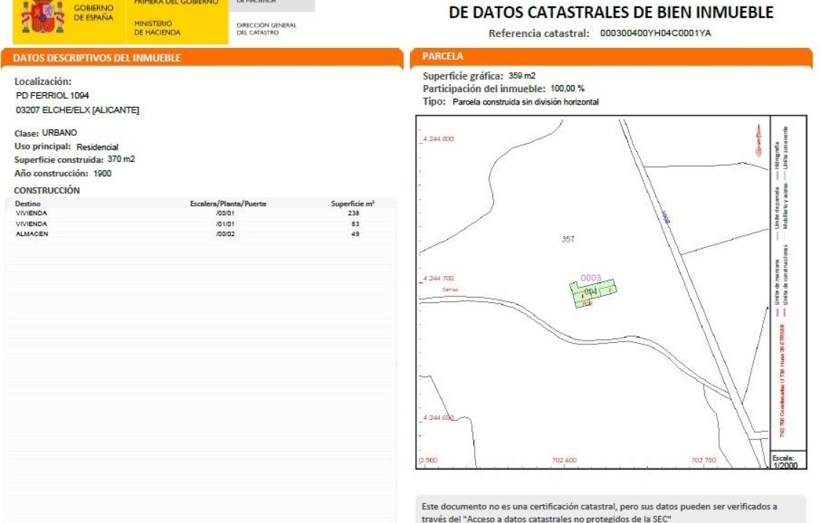Image resolution: width=820 pixels, height=523 pixels.
Task: Select surface value '83'
Action: point(356,224)
